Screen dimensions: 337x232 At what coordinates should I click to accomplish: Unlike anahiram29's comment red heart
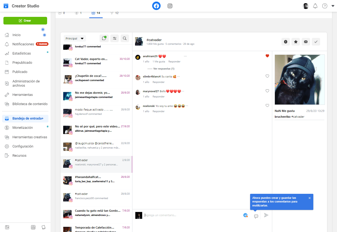point(267,56)
